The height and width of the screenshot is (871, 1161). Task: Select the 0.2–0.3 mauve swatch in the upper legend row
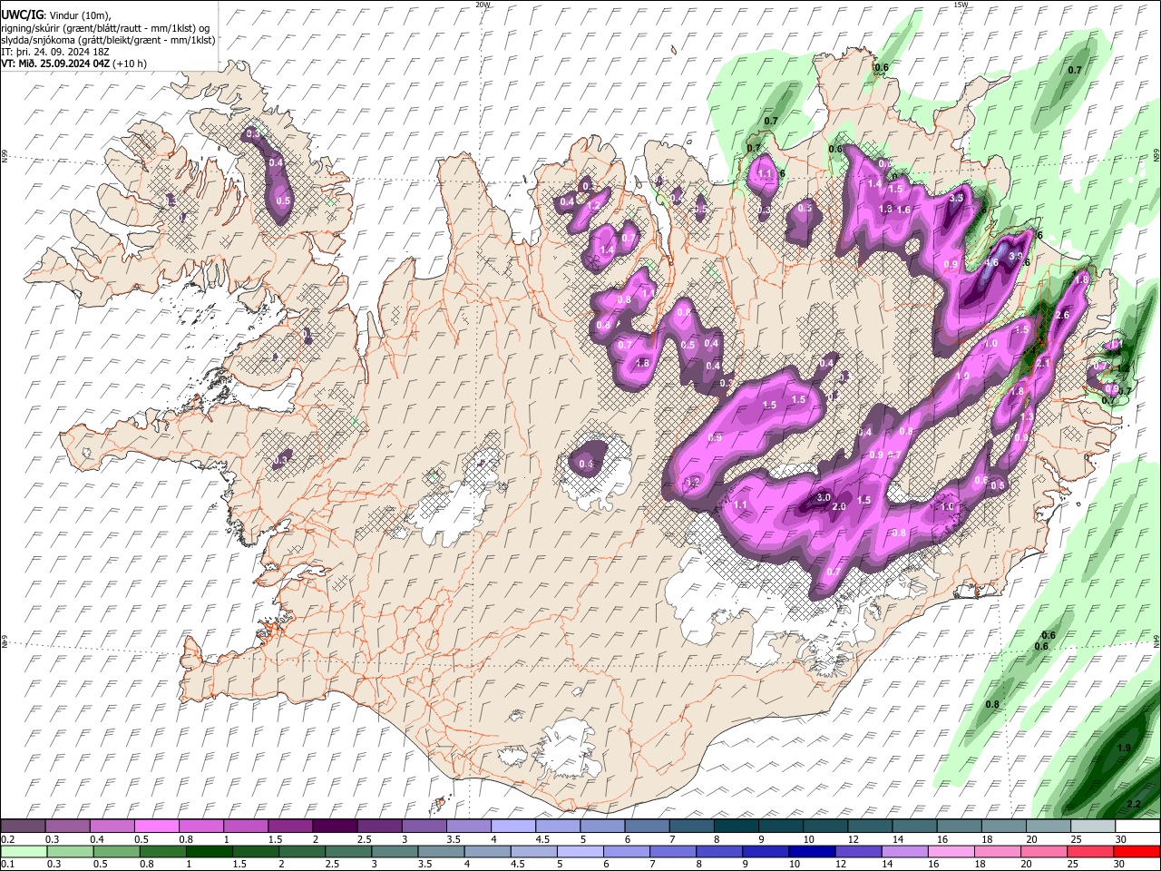pos(24,827)
